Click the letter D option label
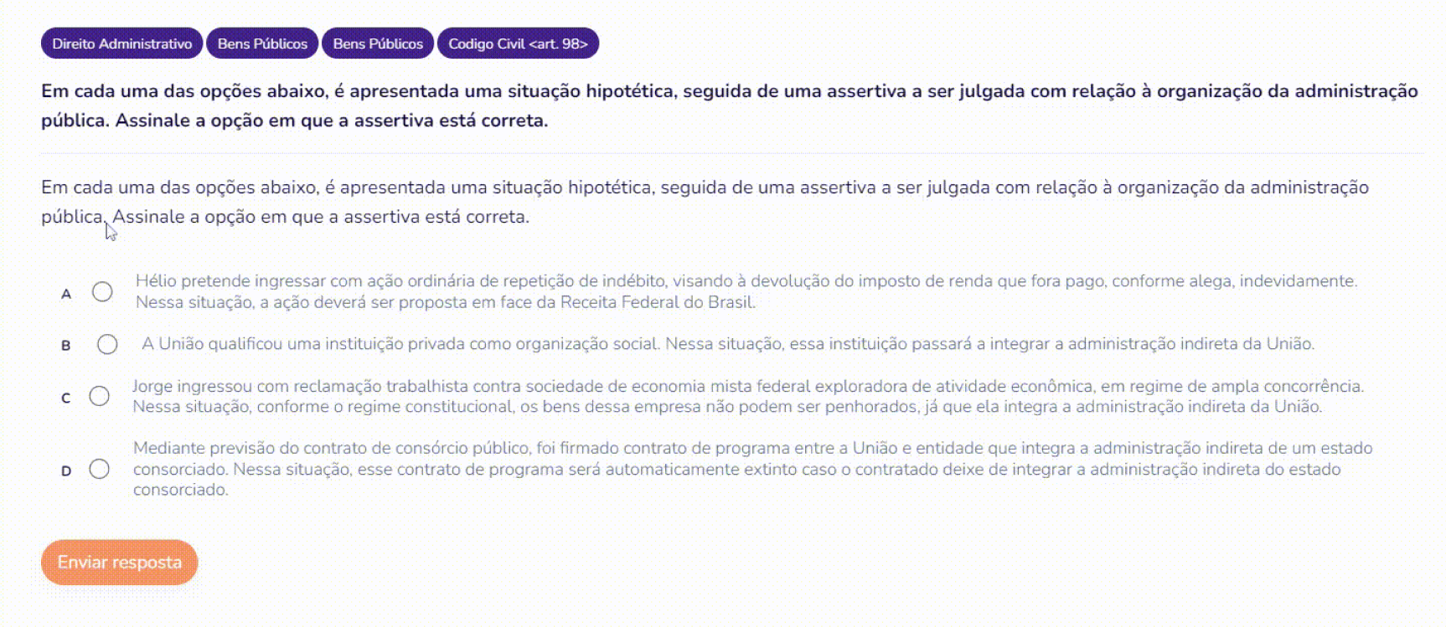Screen dimensions: 1446x627 click(66, 471)
